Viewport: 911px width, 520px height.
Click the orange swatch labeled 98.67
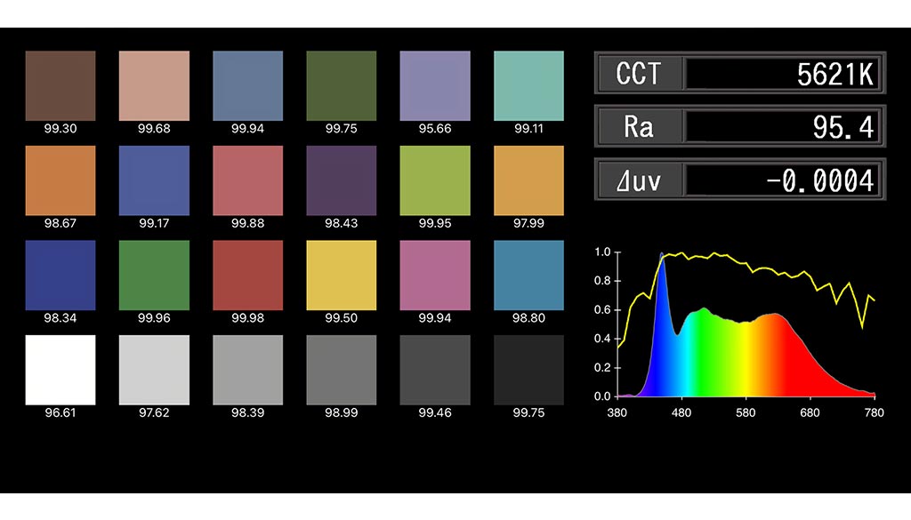pos(60,180)
